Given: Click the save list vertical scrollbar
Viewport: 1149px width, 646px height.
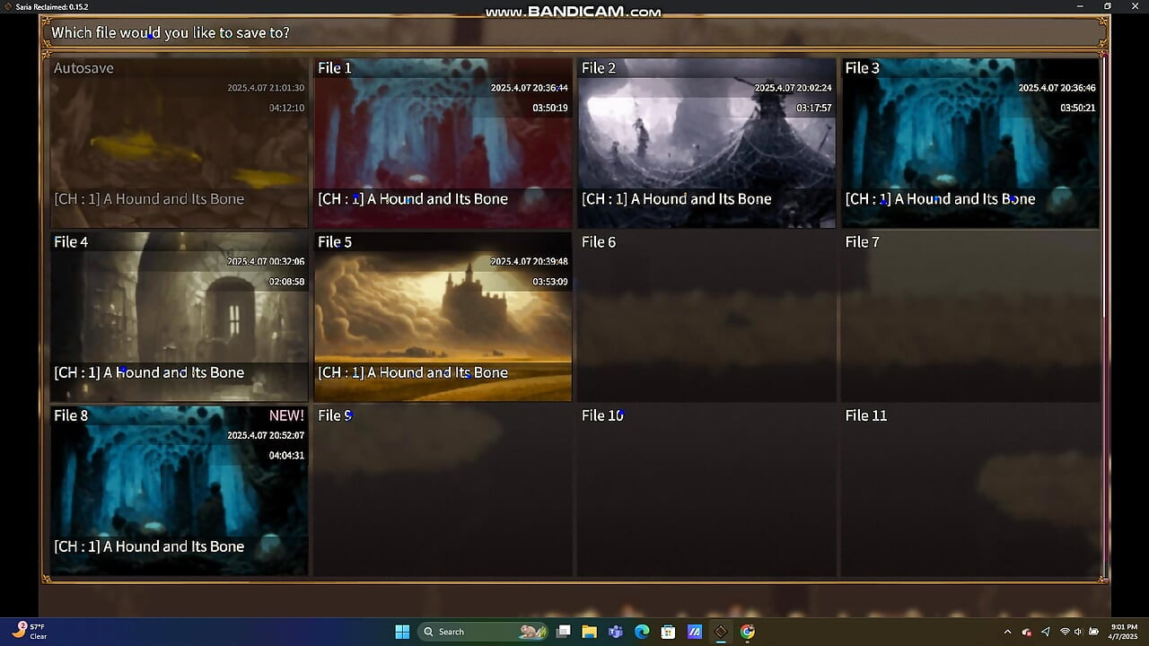Looking at the screenshot, I should point(1104,187).
